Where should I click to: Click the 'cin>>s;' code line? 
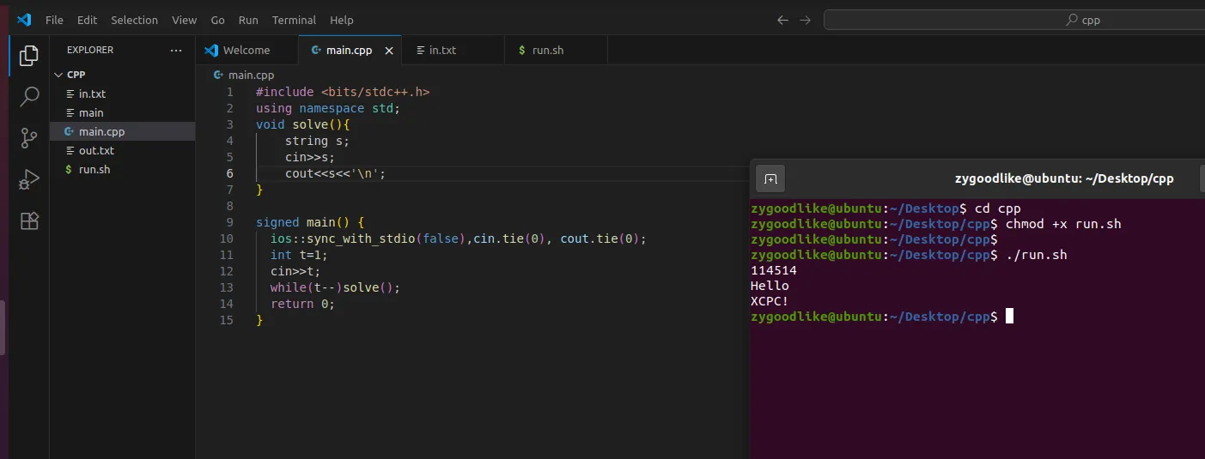310,157
